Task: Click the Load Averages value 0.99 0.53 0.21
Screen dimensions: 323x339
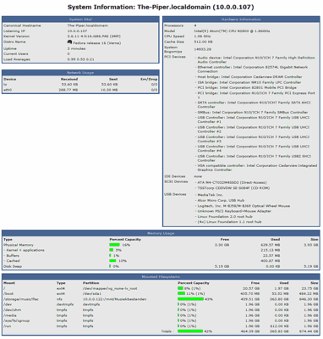Action: tap(81, 59)
